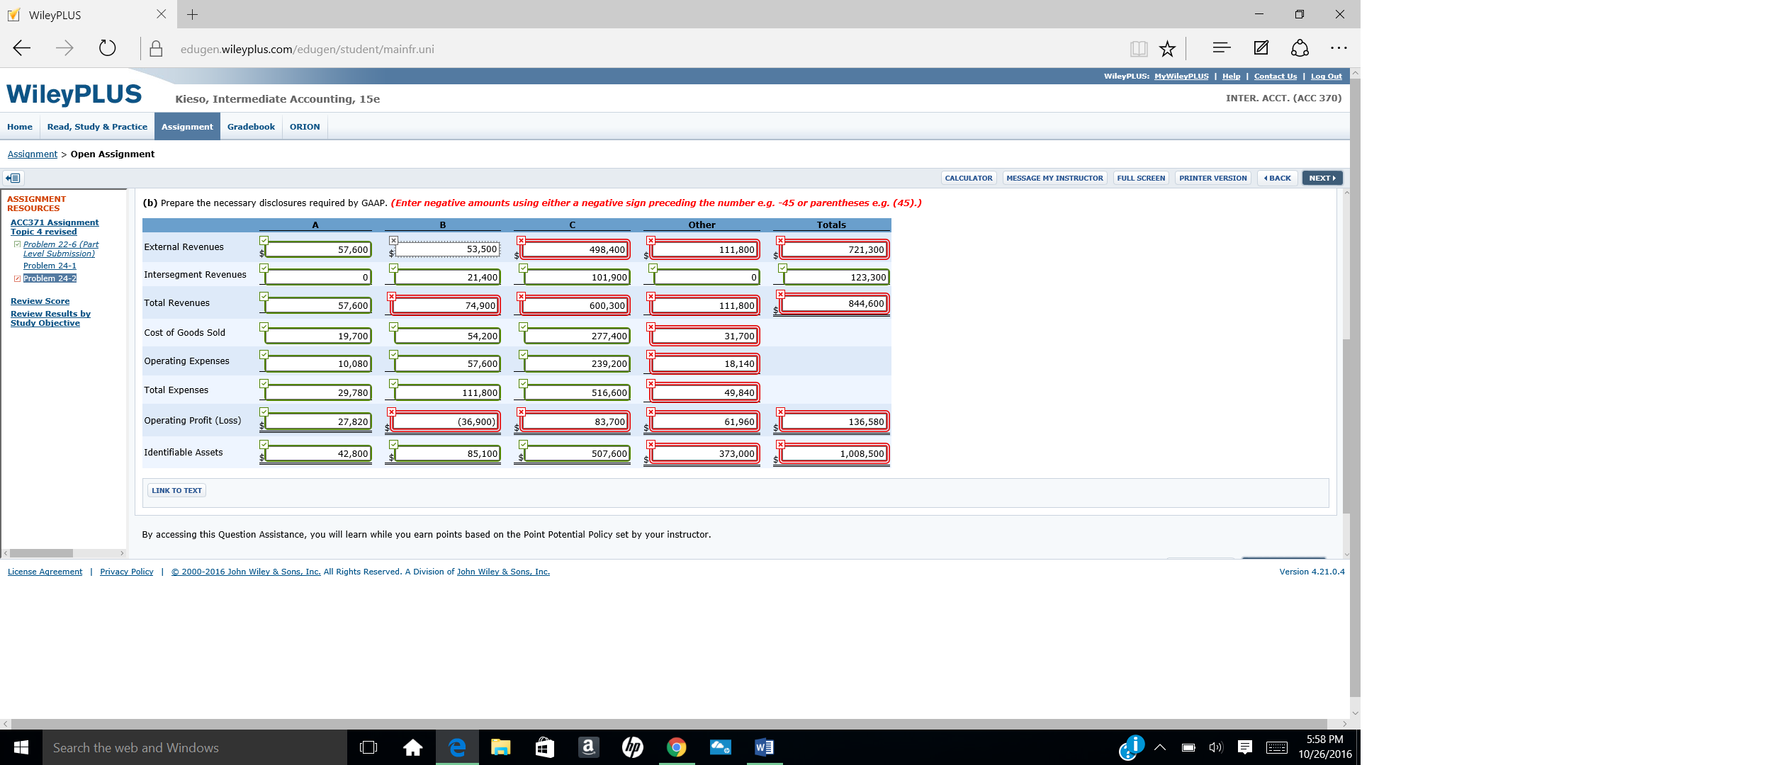Screen dimensions: 1790x765
Task: Open Edge More actions ellipsis menu
Action: tap(1339, 48)
